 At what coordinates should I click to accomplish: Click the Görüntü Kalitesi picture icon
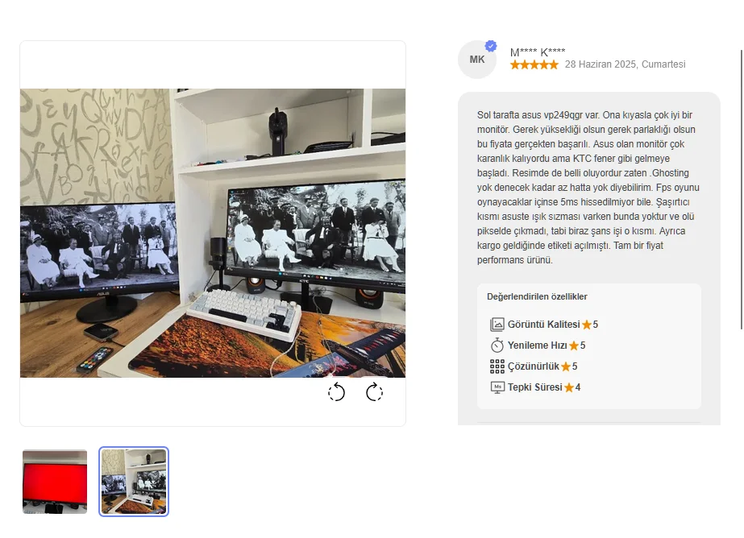497,325
